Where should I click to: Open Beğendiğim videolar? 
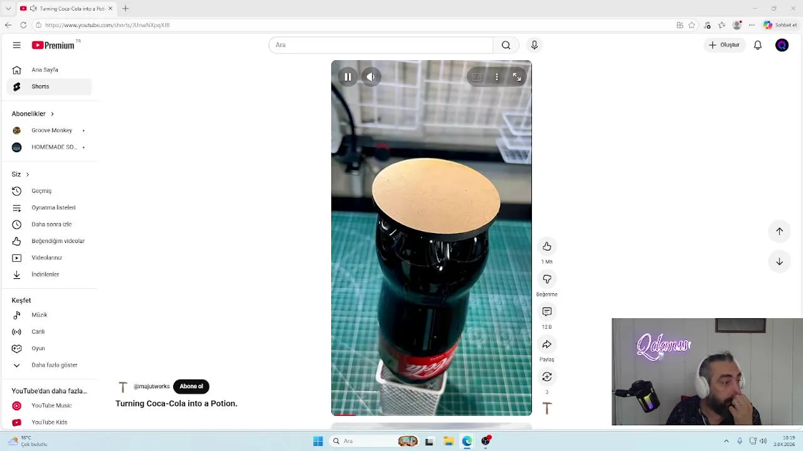49,241
